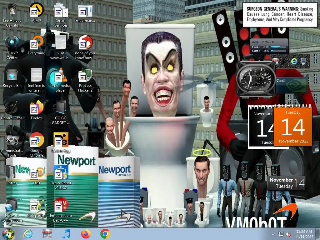Screen dimensions: 320x240
Task: Open the Network Connections desktop icon
Action: tap(12, 210)
